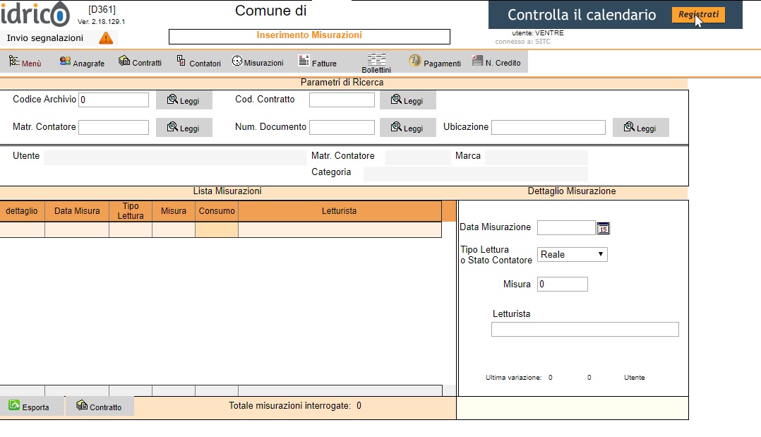This screenshot has height=437, width=761.
Task: Click the Tipo Lettura column header
Action: 131,210
